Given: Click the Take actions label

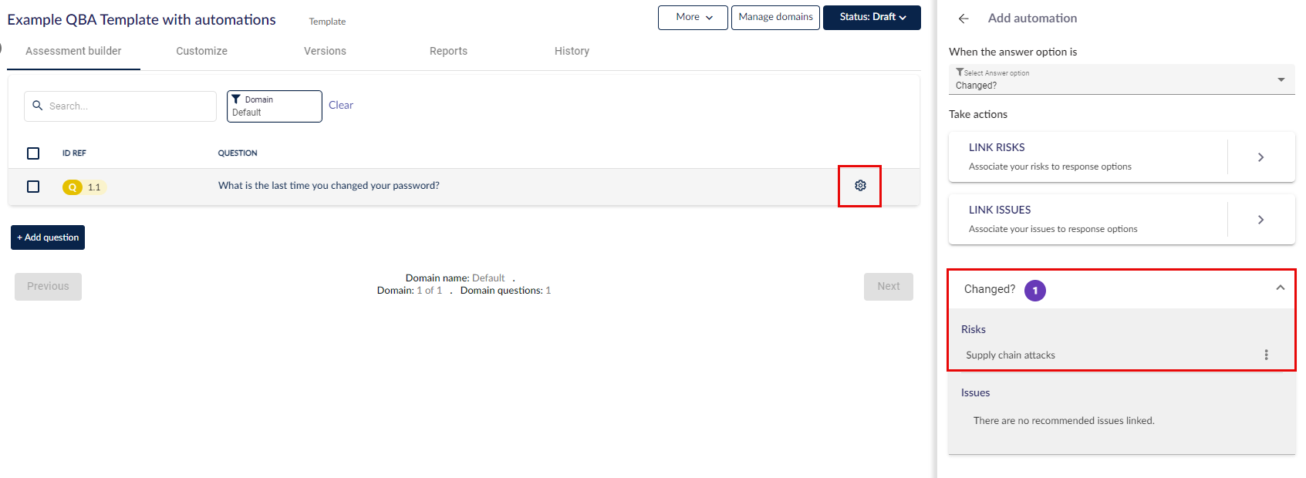Looking at the screenshot, I should (978, 114).
